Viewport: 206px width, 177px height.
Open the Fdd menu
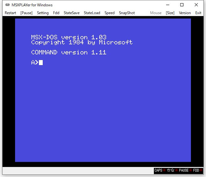pyautogui.click(x=56, y=13)
